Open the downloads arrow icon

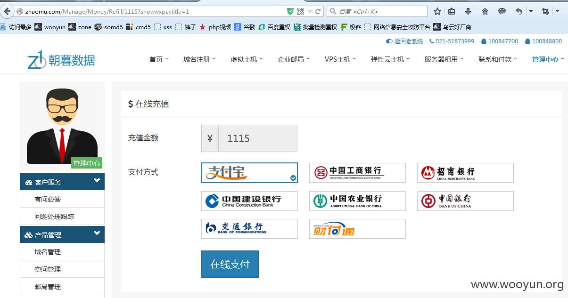468,11
